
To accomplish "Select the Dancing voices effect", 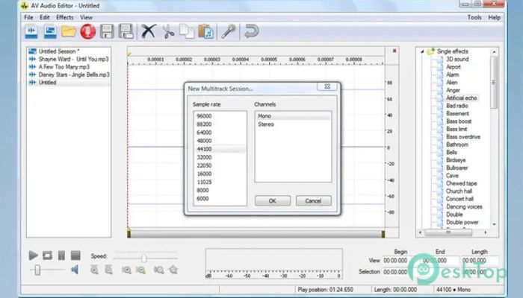I will 464,206.
